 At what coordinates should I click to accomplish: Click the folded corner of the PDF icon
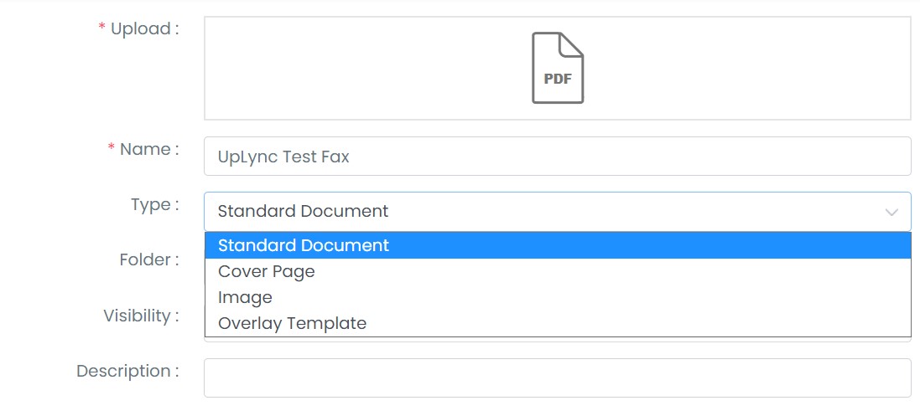572,44
